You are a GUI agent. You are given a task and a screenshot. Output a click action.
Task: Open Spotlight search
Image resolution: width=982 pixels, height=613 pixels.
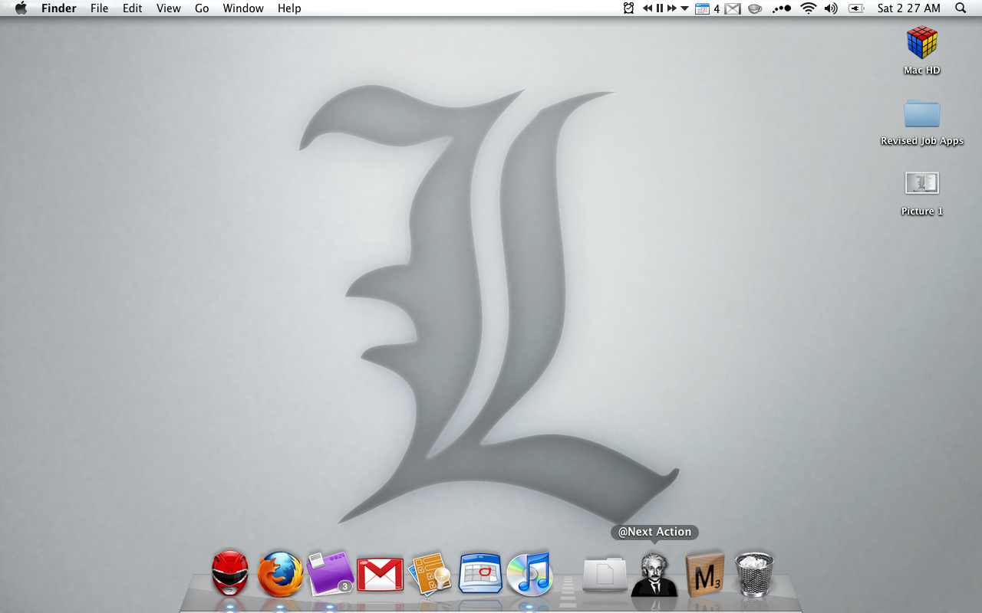click(x=961, y=8)
